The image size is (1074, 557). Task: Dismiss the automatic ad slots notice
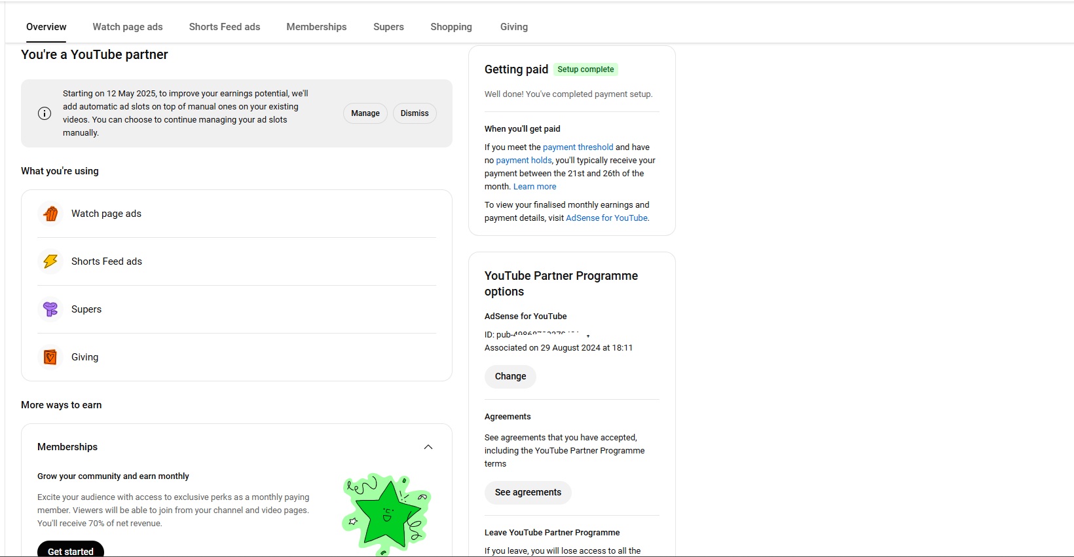[x=415, y=113]
